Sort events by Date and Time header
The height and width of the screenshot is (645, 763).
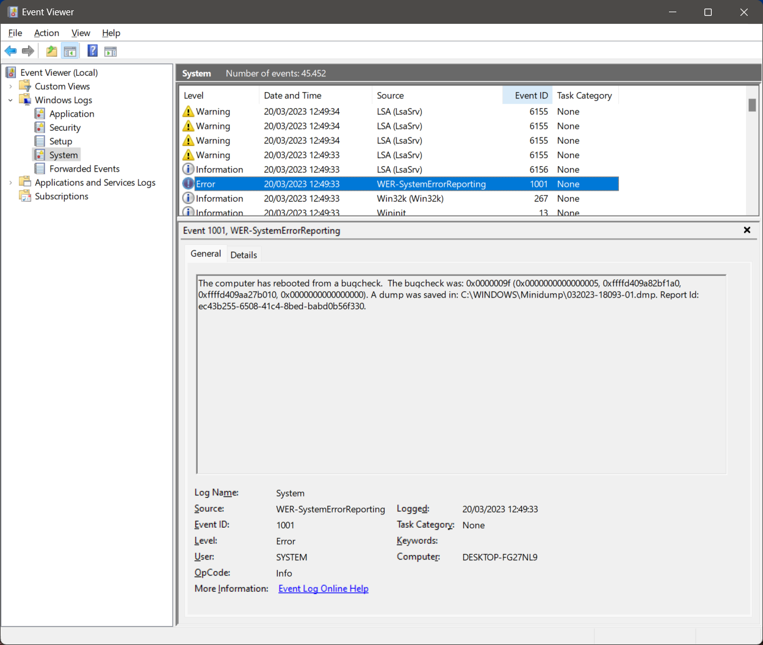pyautogui.click(x=316, y=95)
